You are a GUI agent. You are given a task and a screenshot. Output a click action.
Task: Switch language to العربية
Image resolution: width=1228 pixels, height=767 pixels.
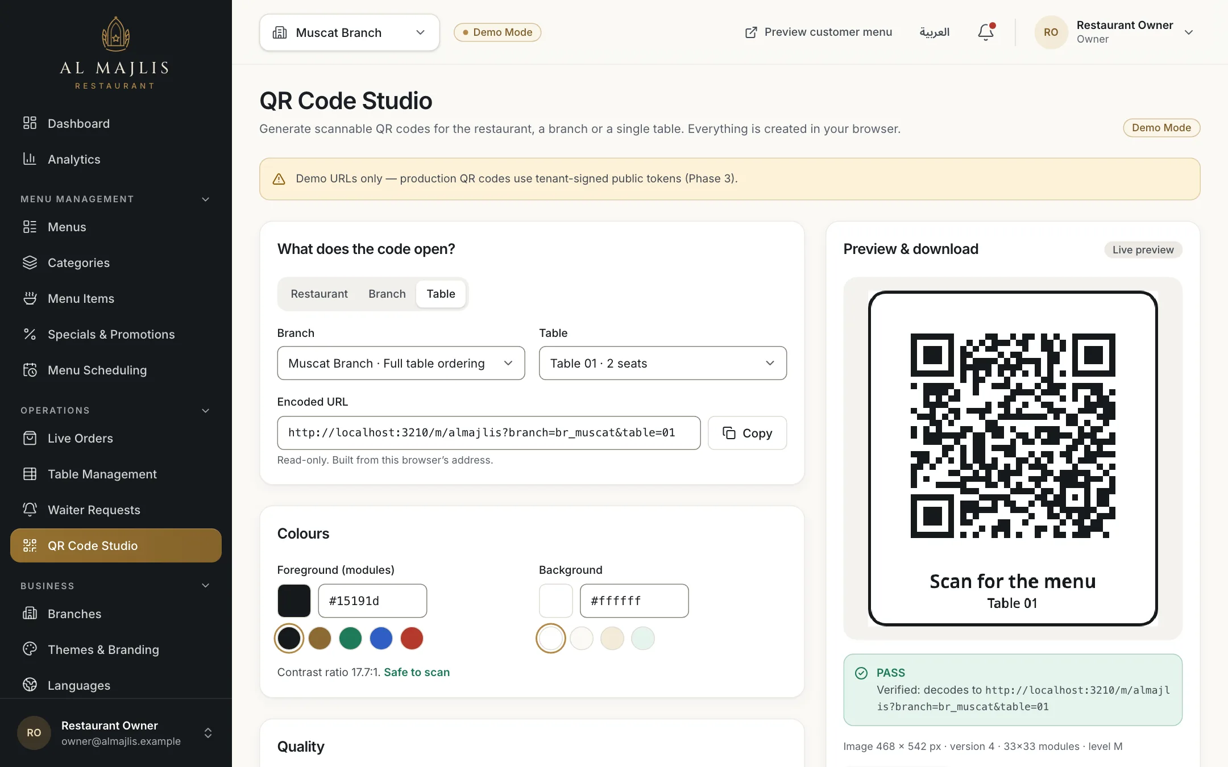935,32
